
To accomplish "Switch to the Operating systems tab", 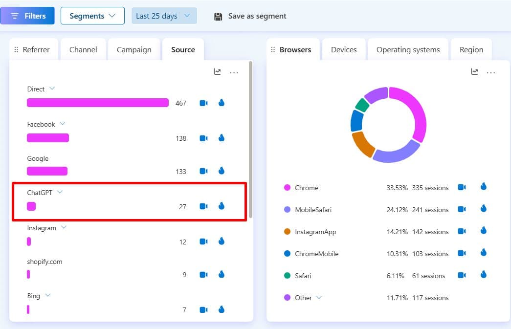I will point(408,49).
